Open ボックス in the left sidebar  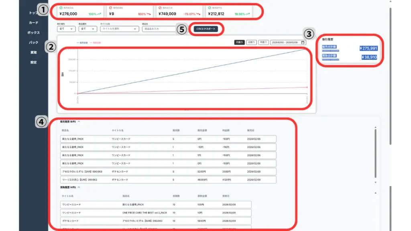tap(34, 32)
